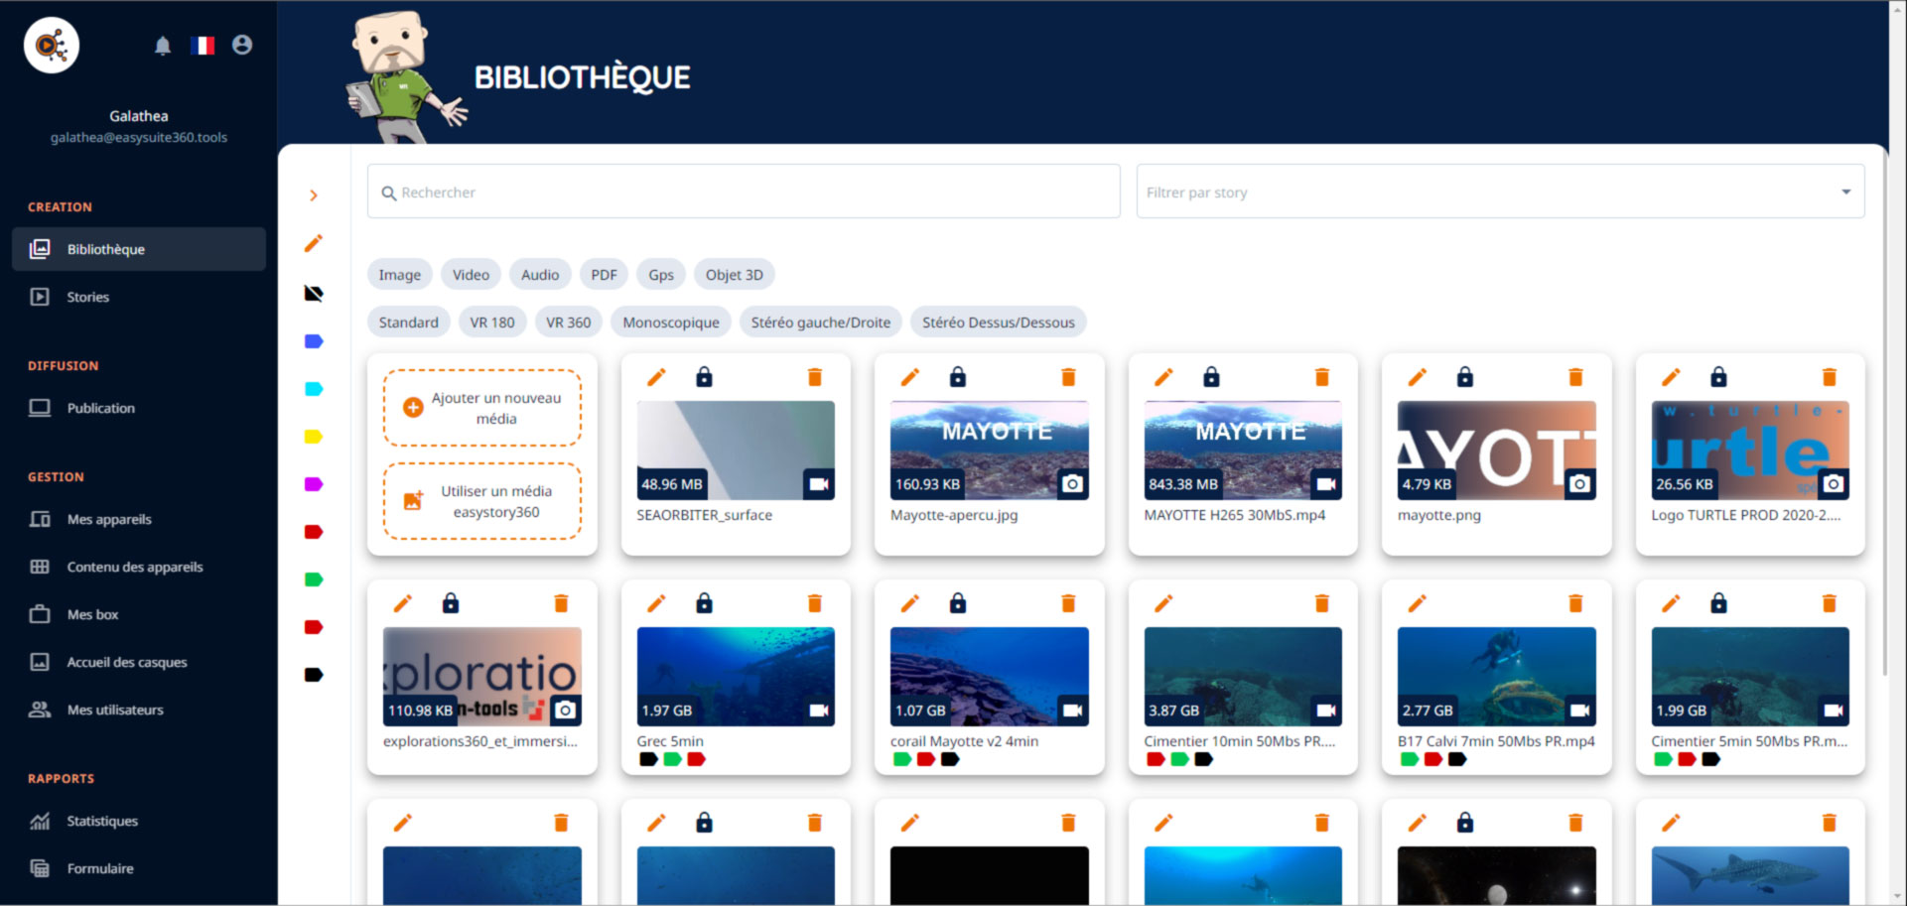Toggle the VR 360 filter chip

(x=568, y=323)
